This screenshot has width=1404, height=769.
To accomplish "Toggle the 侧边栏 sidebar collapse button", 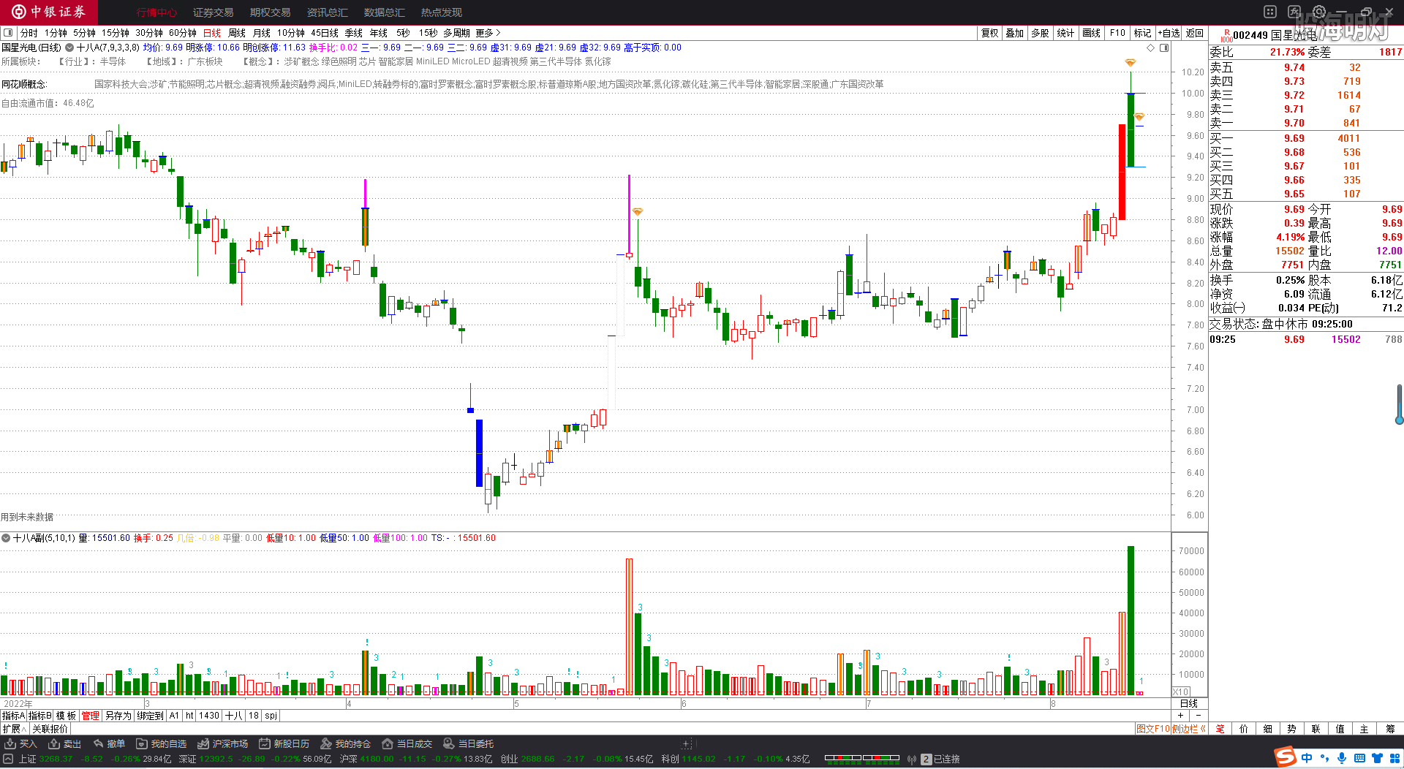I will (x=1188, y=729).
